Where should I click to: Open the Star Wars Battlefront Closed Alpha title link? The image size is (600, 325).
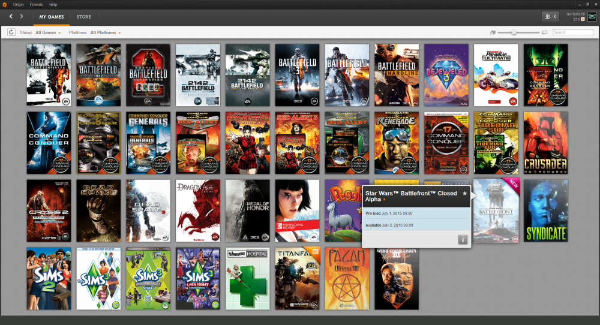(x=411, y=196)
